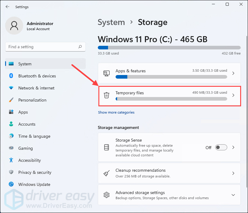This screenshot has width=248, height=213.
Task: Go to Accounts settings
Action: pyautogui.click(x=45, y=124)
